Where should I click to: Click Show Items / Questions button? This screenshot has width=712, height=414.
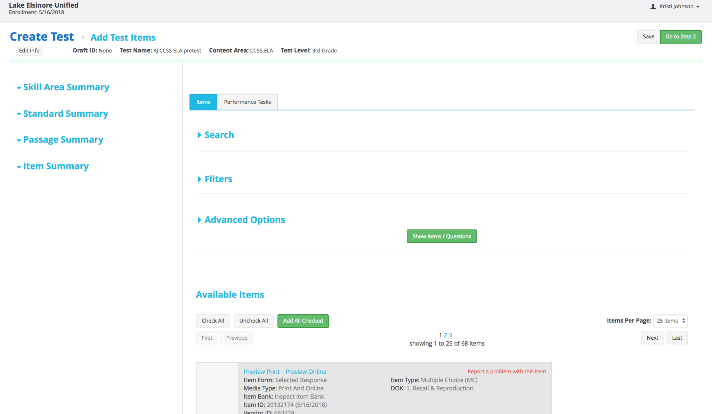point(442,237)
